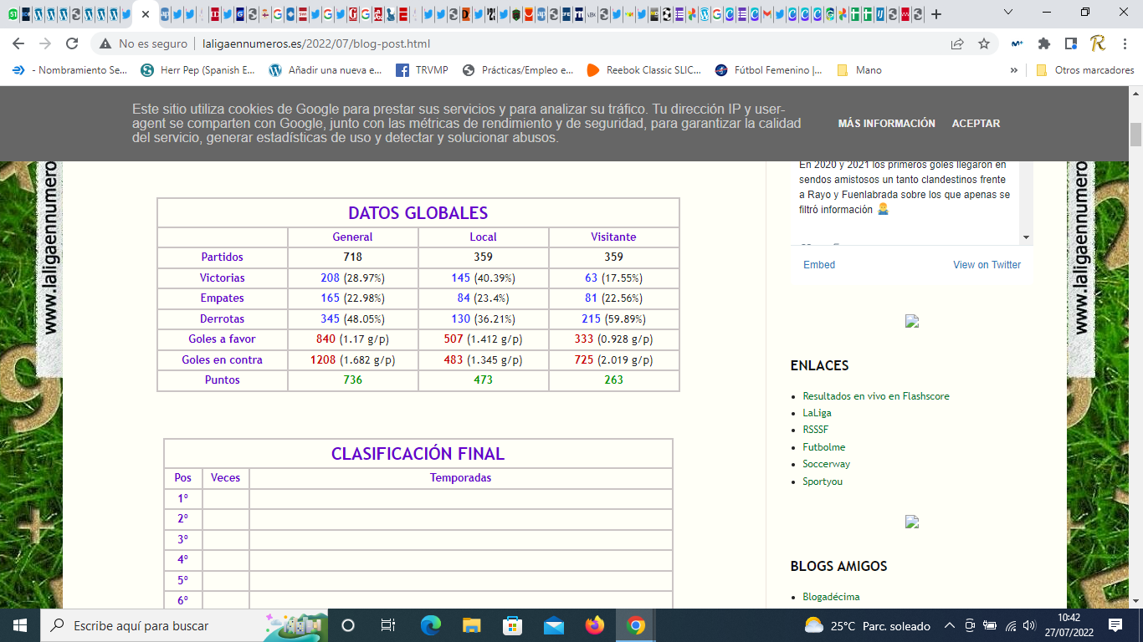Click the page's vertical scrollbar thumb
1143x642 pixels.
[x=1135, y=134]
